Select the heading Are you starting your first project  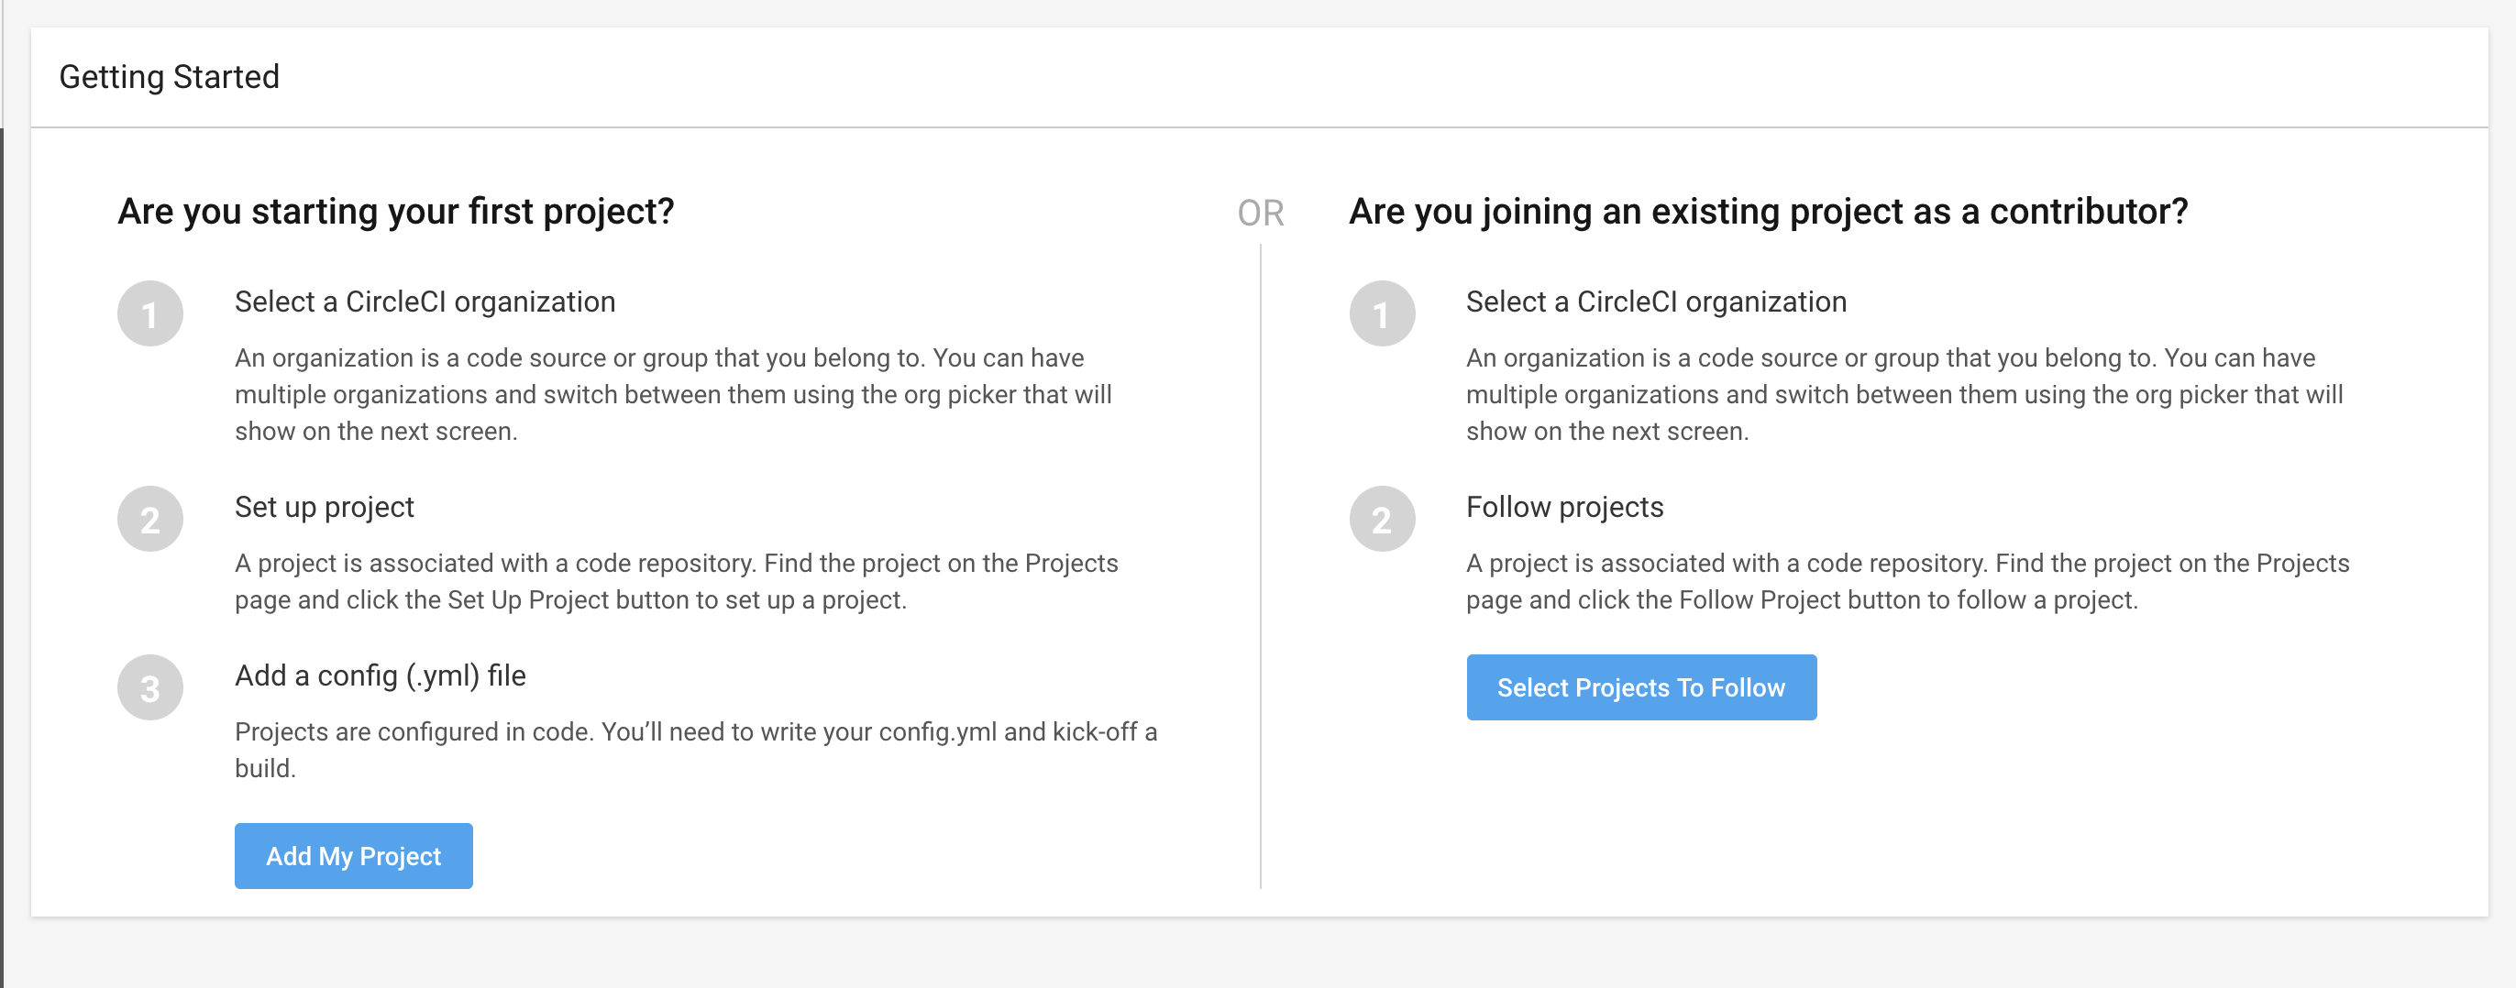396,210
